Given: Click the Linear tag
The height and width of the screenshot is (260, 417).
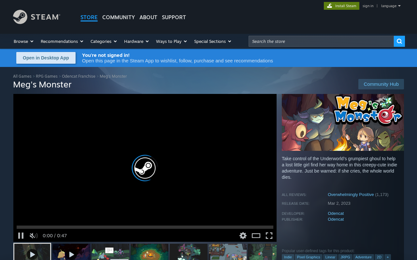Looking at the screenshot, I should [x=330, y=257].
